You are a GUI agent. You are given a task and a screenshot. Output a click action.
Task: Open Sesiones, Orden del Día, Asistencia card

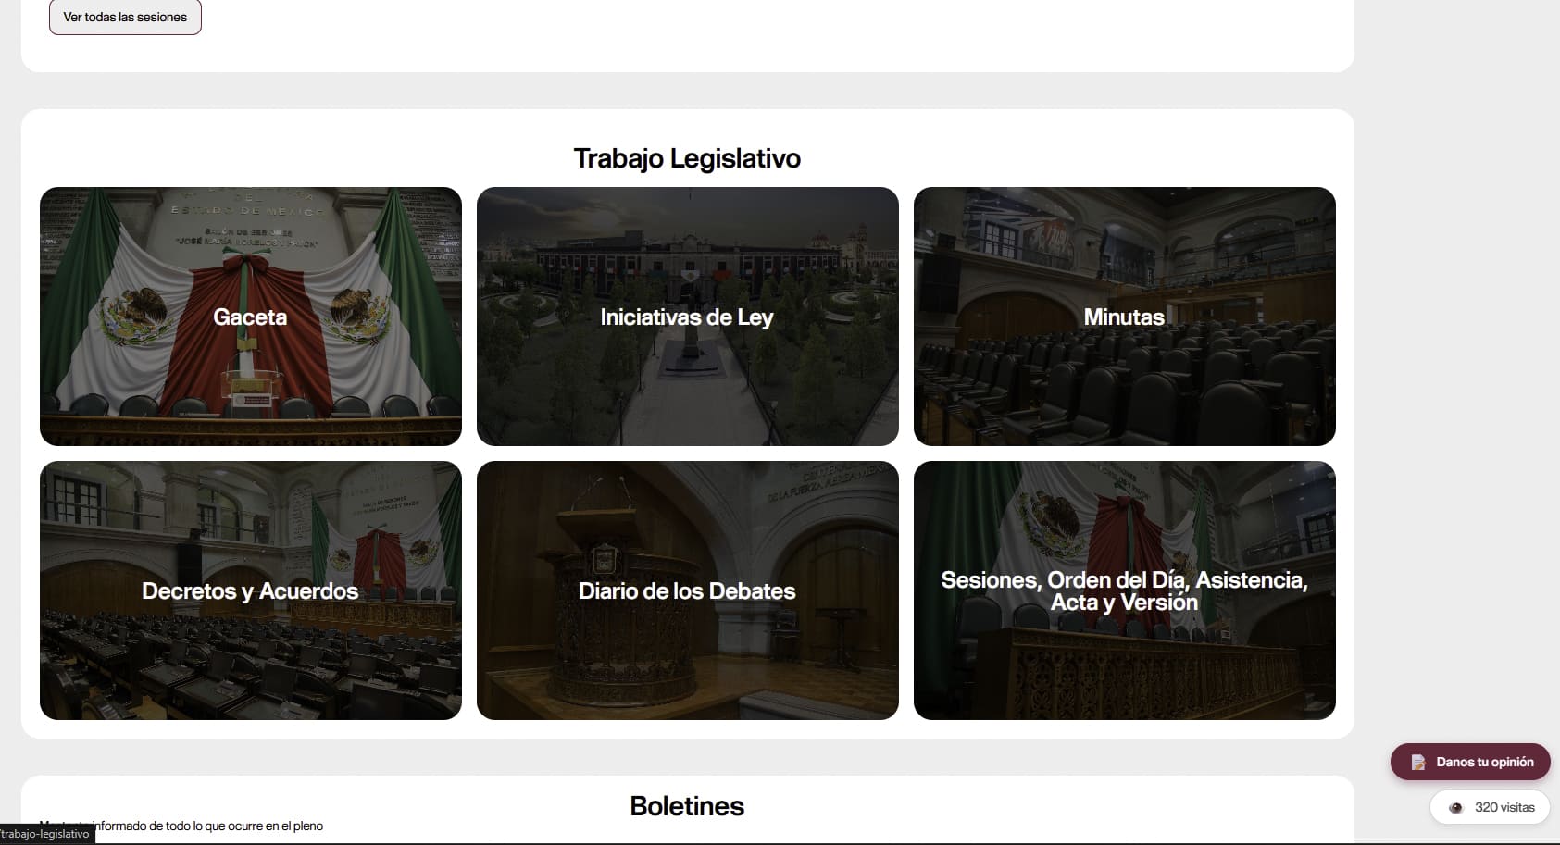click(x=1125, y=590)
